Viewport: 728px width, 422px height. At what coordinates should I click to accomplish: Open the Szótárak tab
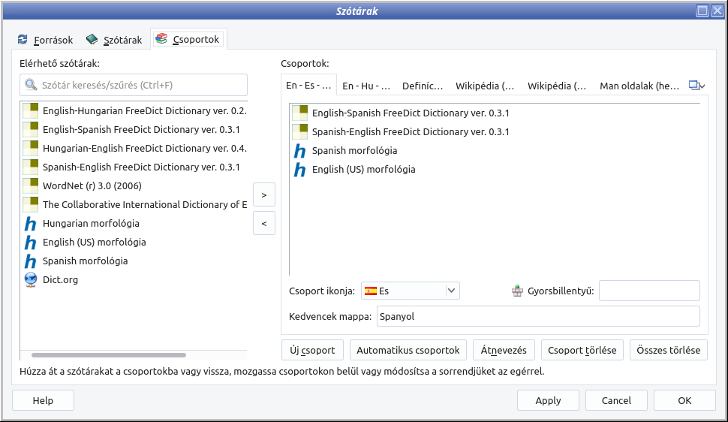tap(113, 40)
